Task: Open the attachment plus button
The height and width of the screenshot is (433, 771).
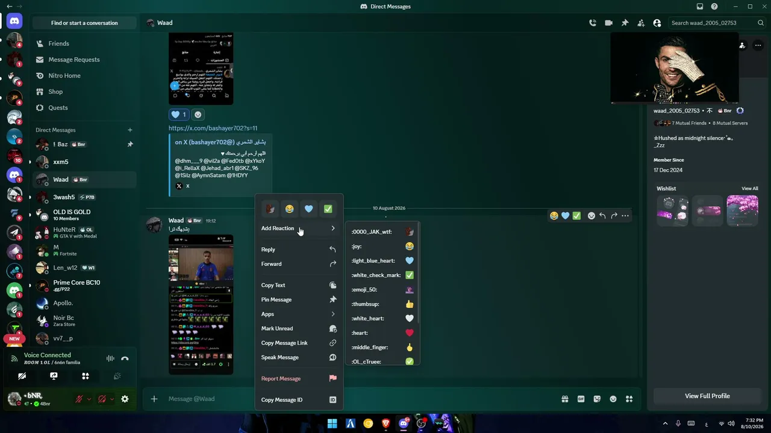Action: [154, 399]
